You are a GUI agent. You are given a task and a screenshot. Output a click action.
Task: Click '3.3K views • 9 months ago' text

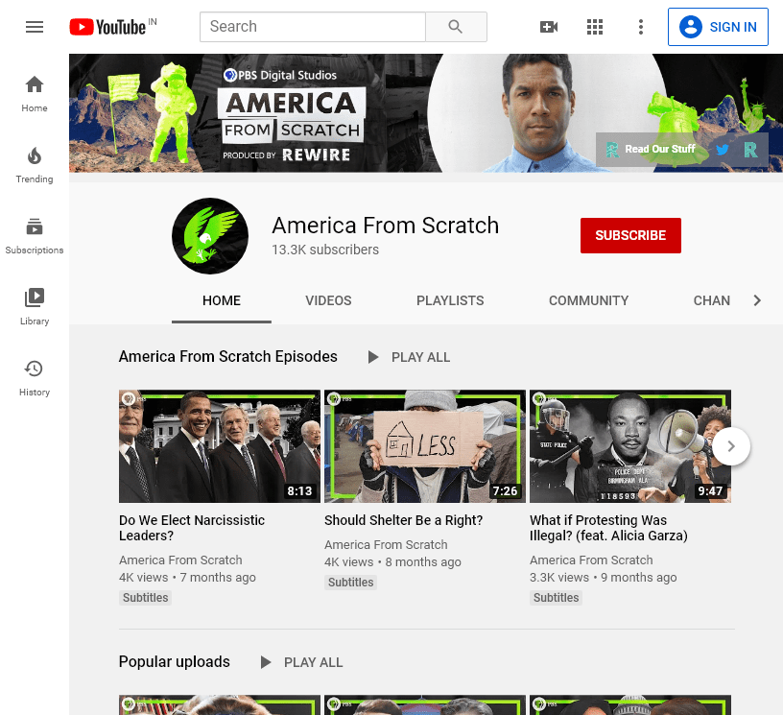(x=603, y=578)
